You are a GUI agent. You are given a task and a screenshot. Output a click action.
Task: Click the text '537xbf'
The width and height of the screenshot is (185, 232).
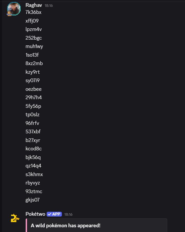coord(33,132)
